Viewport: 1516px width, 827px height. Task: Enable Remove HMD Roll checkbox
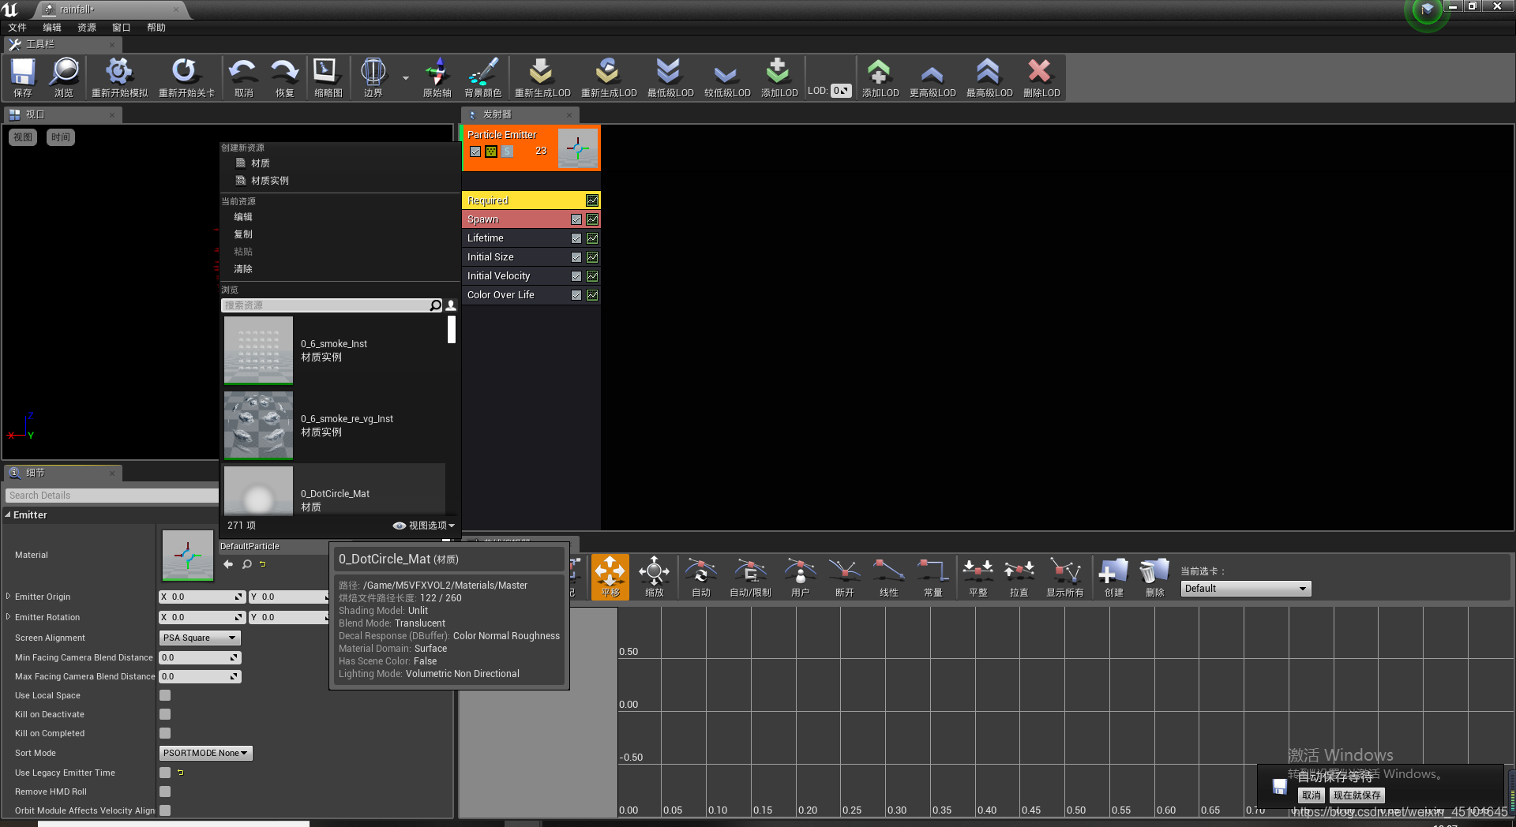(165, 791)
